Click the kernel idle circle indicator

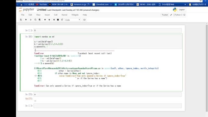coord(184,15)
